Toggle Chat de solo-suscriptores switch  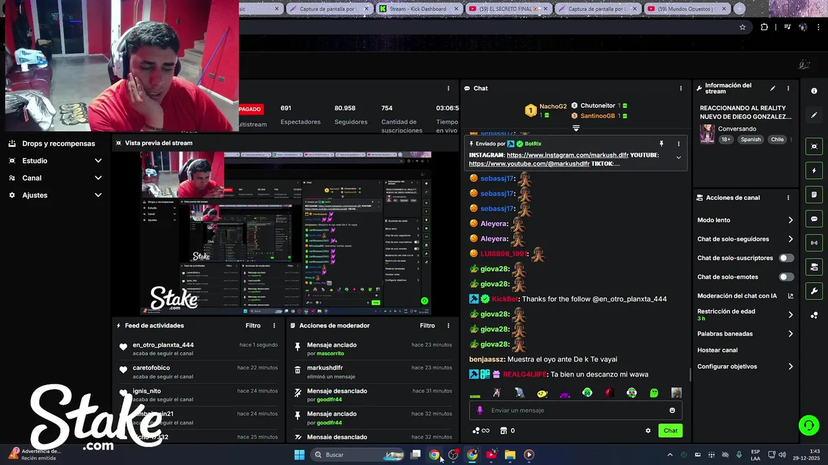(786, 258)
